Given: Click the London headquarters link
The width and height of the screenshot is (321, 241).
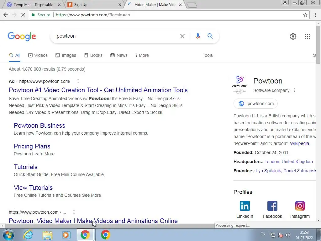Looking at the screenshot, I should [x=272, y=162].
